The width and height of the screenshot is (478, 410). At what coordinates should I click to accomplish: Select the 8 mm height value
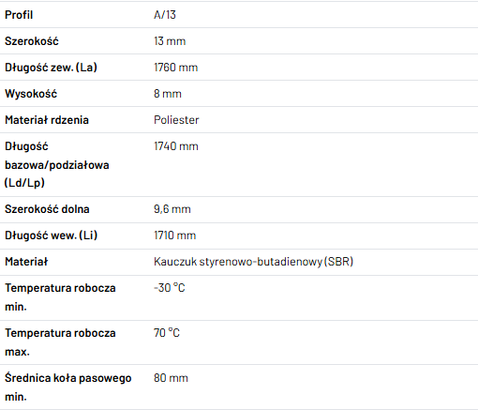[x=168, y=94]
